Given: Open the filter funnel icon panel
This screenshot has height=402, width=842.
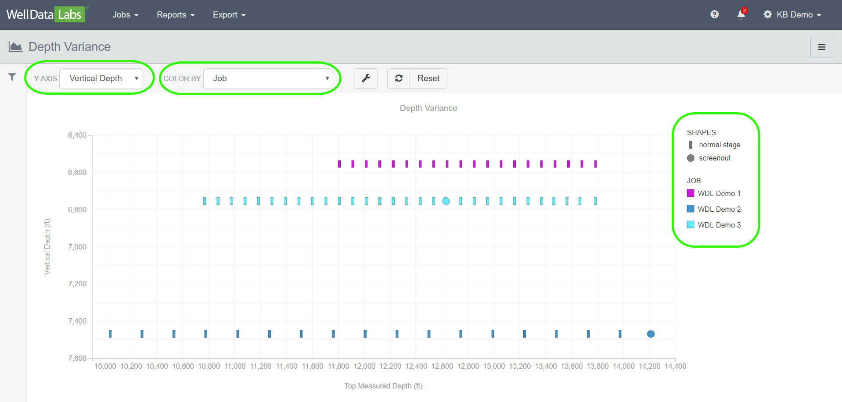Looking at the screenshot, I should click(x=12, y=77).
